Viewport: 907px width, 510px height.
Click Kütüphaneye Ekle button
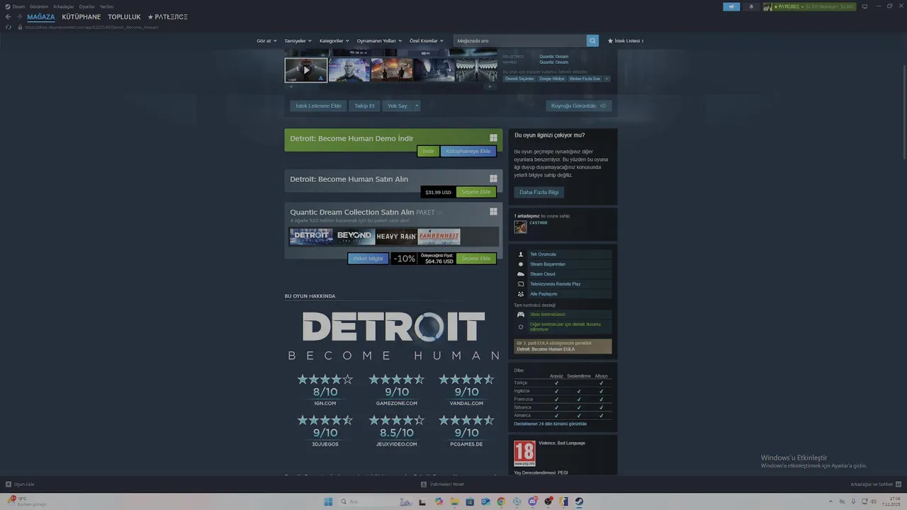pyautogui.click(x=468, y=151)
